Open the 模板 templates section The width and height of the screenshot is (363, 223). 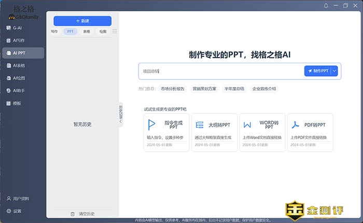[17, 103]
